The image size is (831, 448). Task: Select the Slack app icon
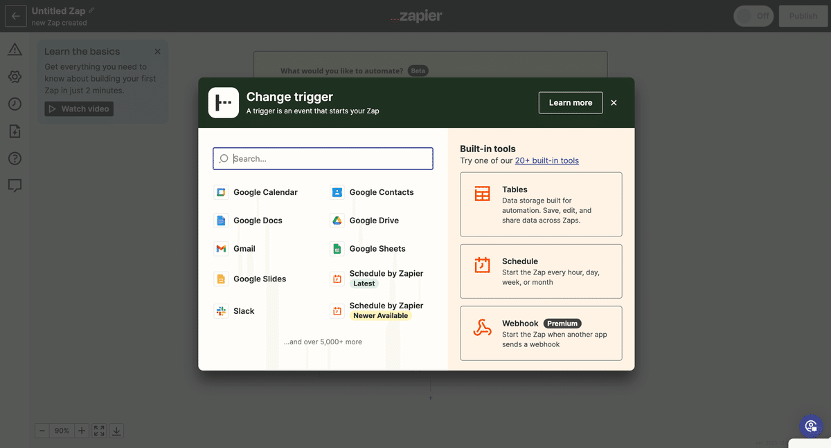coord(221,311)
